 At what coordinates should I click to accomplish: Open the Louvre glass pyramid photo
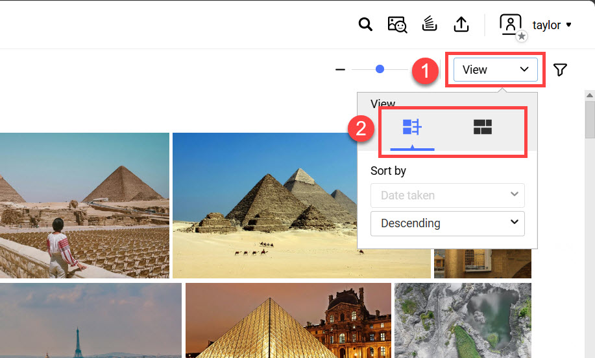click(288, 320)
